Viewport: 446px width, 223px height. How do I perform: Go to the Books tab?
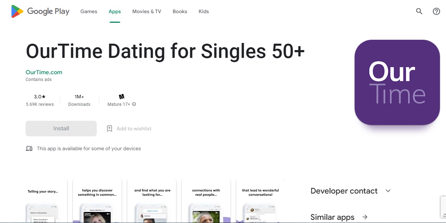pos(180,11)
